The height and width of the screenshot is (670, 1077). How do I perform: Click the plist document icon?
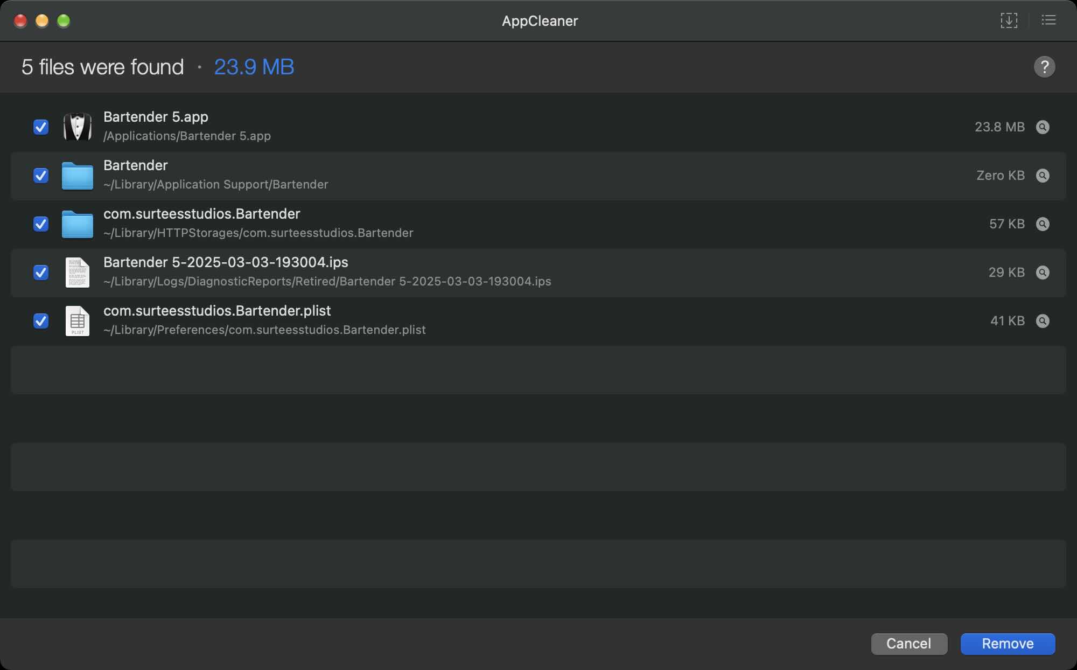(x=78, y=321)
